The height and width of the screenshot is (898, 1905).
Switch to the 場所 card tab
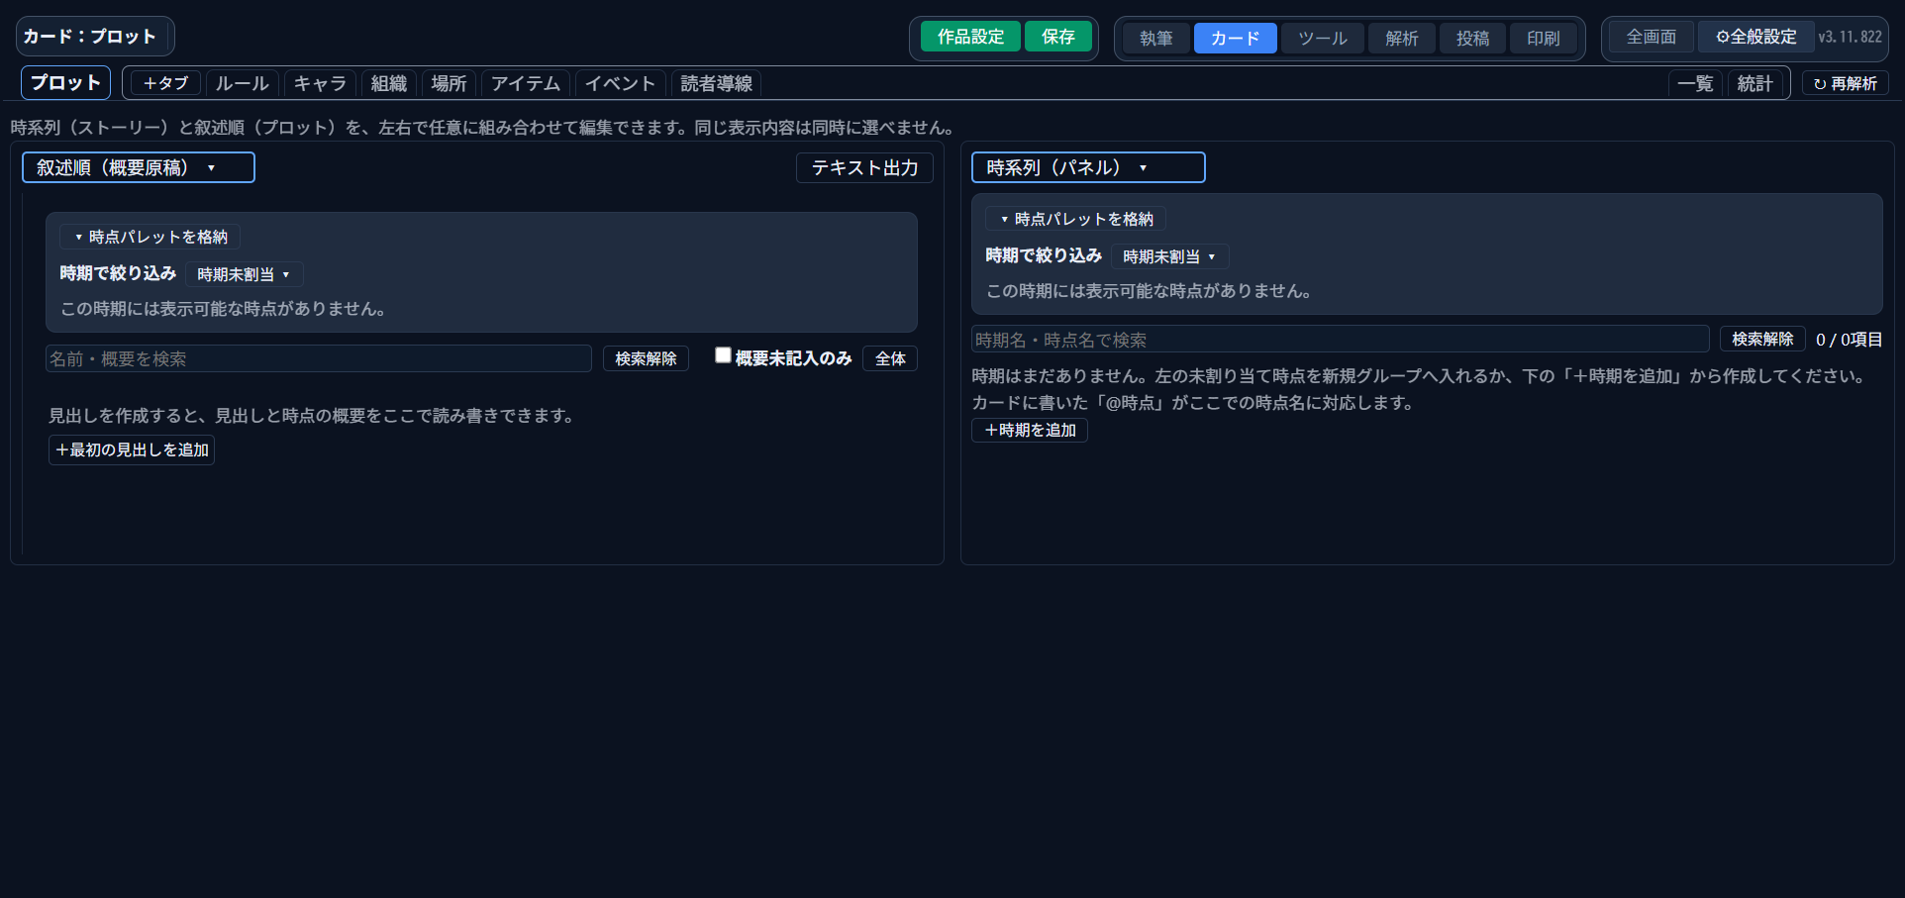(x=450, y=83)
